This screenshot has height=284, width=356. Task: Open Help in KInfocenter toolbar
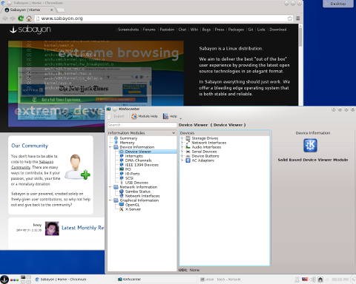click(171, 116)
